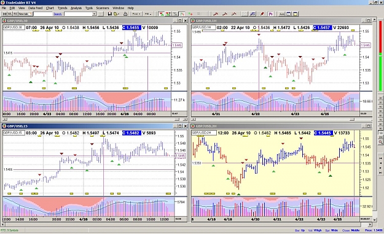Click the third red trend line icon
Image resolution: width=384 pixels, height=234 pixels.
234,14
